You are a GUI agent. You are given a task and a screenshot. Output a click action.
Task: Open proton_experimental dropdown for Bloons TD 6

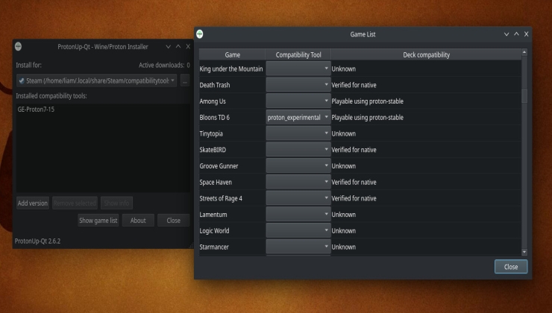point(298,117)
